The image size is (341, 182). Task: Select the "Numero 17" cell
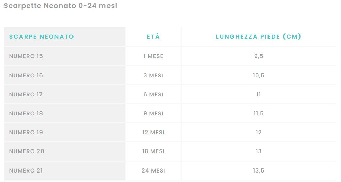coord(26,94)
